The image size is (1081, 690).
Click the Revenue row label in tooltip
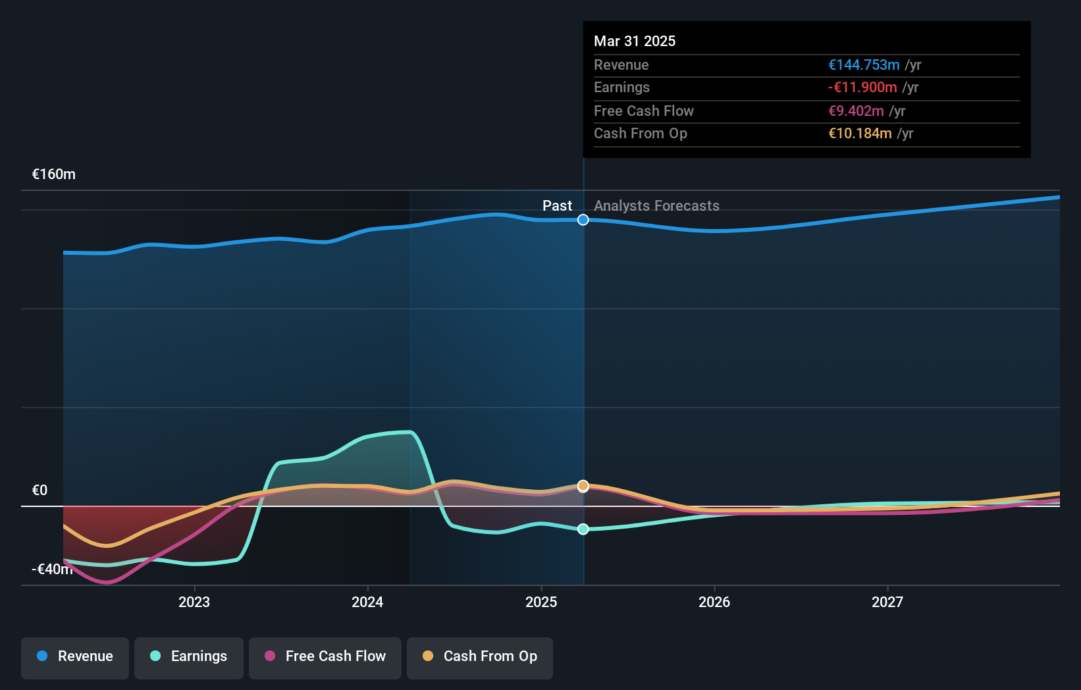[x=621, y=65]
